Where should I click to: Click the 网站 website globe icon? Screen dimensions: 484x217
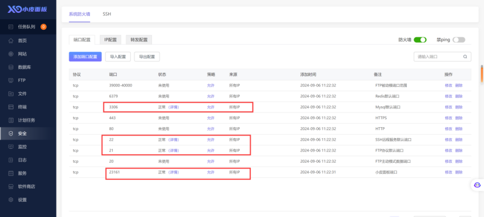pyautogui.click(x=11, y=54)
